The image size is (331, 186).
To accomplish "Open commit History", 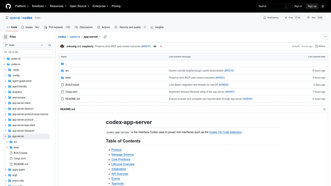I will 320,46.
